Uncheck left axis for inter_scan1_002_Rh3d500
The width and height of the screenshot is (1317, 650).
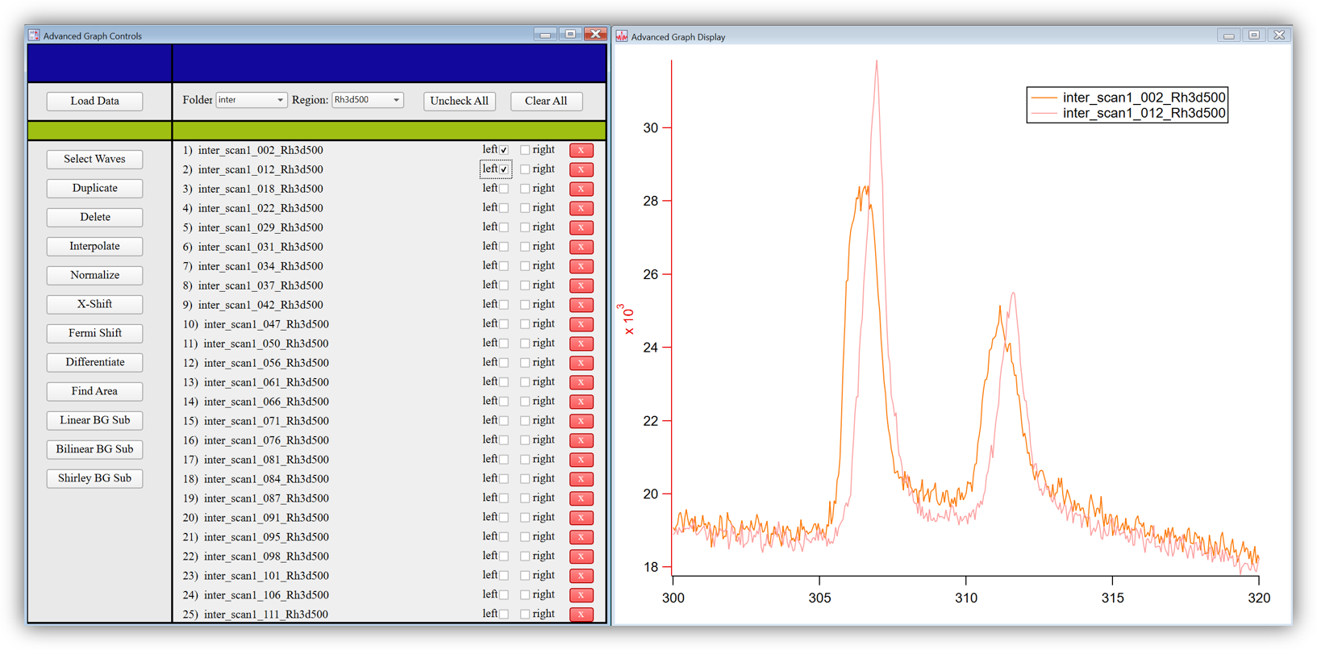click(x=504, y=150)
